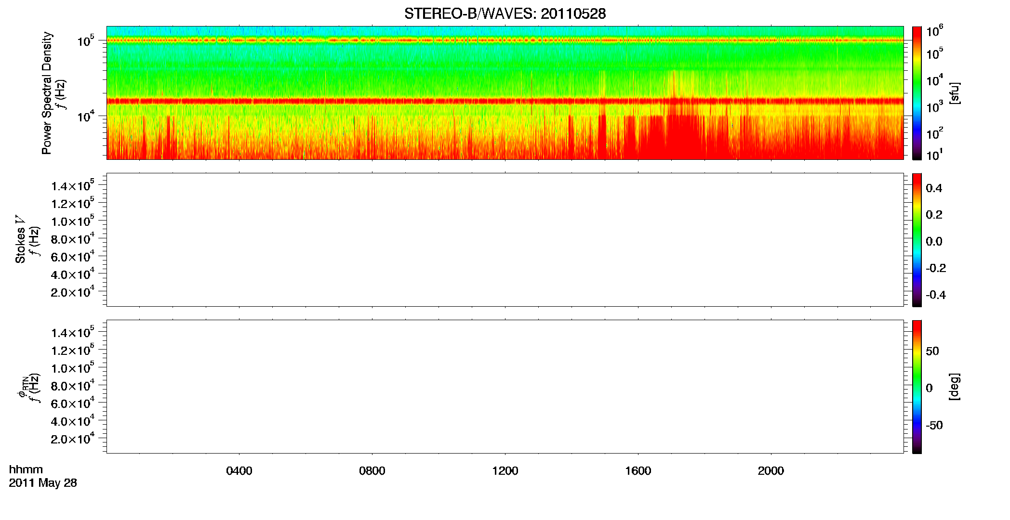
Task: Click the 2011 May 28 date label
Action: point(43,483)
